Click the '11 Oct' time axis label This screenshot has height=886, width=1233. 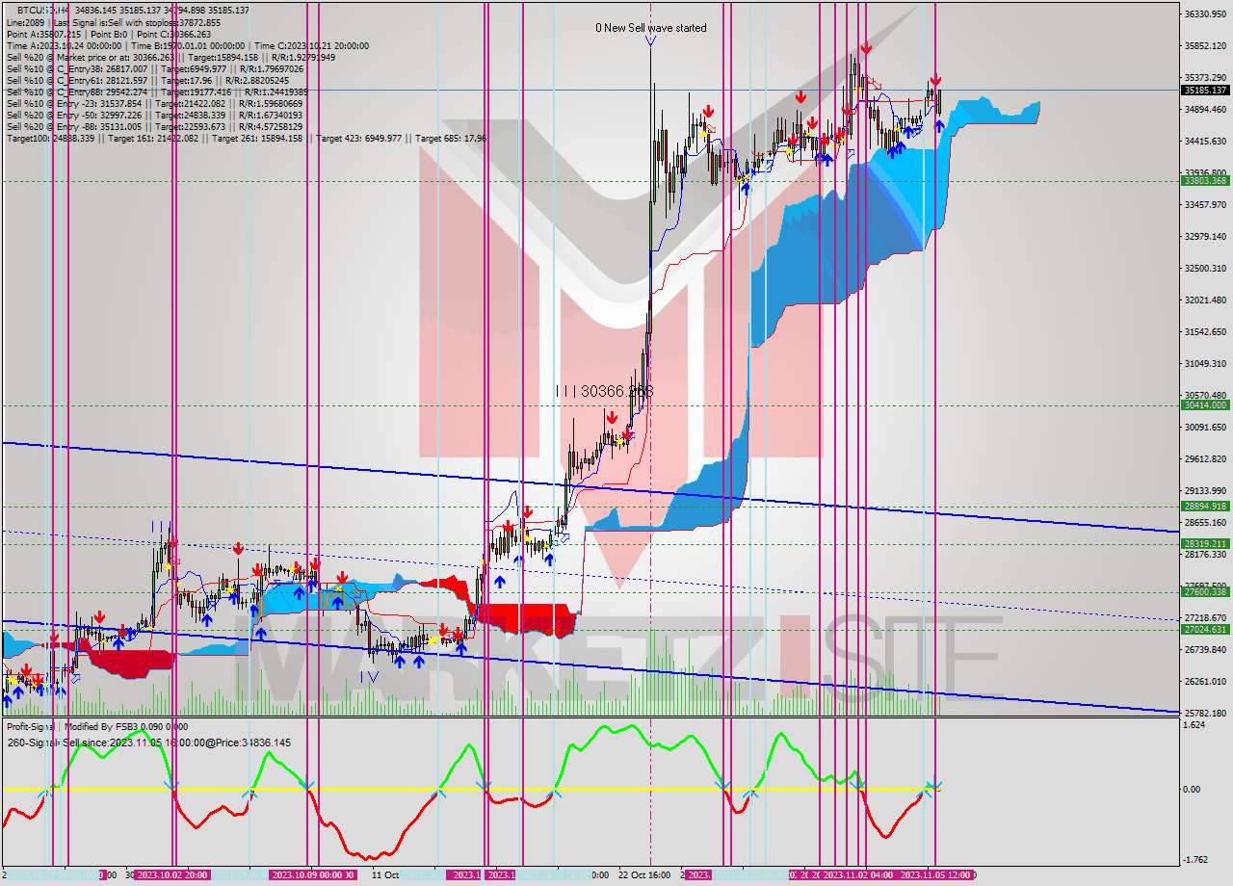click(x=385, y=875)
